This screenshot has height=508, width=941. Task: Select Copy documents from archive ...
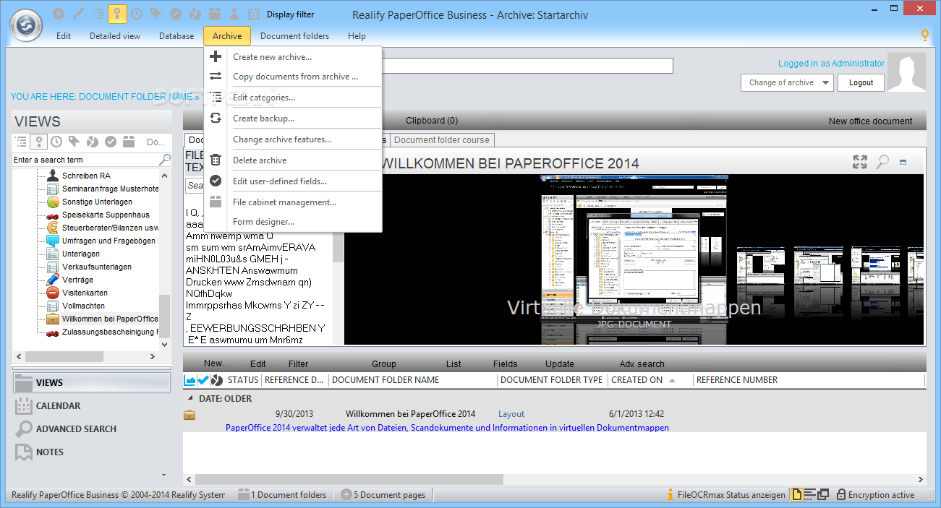[293, 77]
